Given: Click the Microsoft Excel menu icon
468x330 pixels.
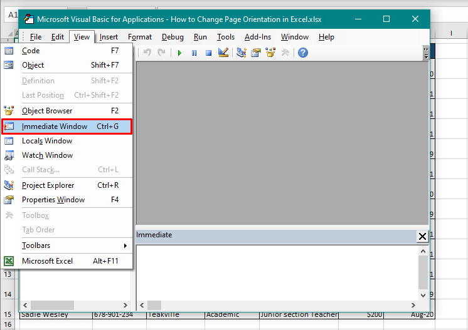Looking at the screenshot, I should click(9, 261).
